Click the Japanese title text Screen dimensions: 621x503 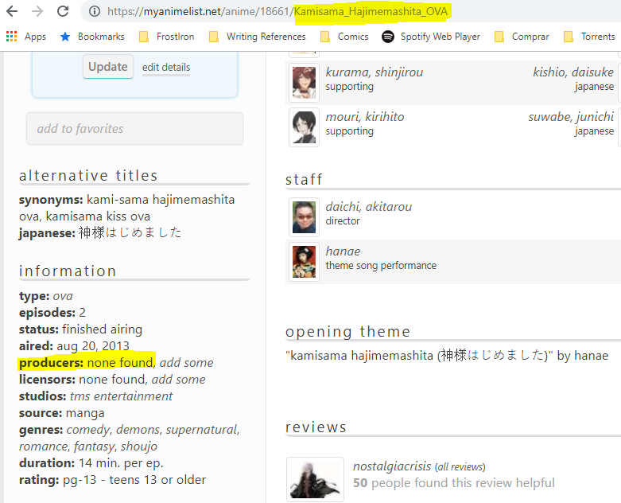(130, 232)
